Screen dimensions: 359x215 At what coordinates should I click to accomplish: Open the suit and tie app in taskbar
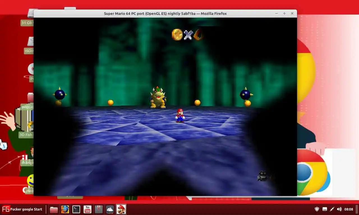[x=99, y=209]
